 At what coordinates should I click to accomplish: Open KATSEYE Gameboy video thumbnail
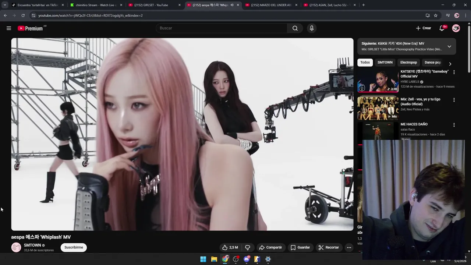[x=378, y=81]
